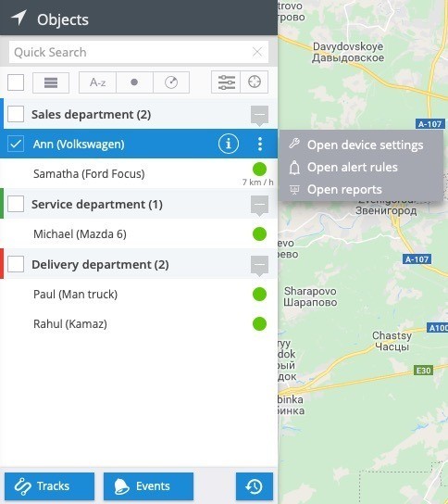
Task: Click the 7 km / h speed label
Action: point(258,183)
